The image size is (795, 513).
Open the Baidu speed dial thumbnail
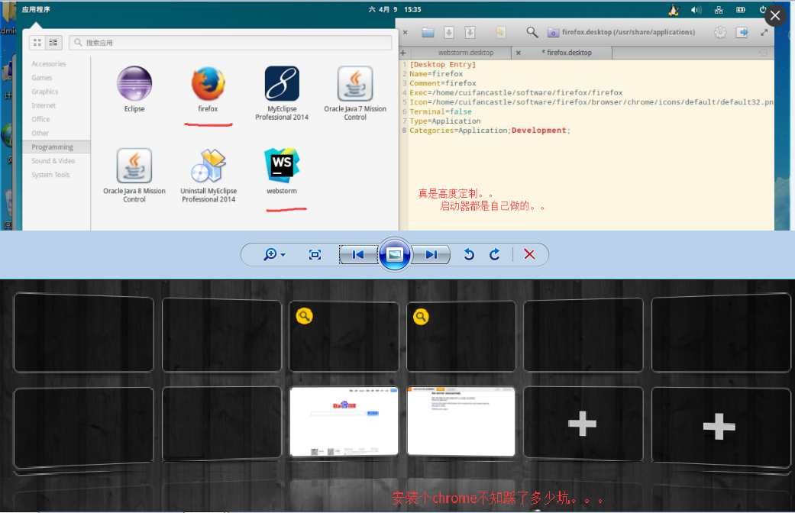[x=344, y=421]
